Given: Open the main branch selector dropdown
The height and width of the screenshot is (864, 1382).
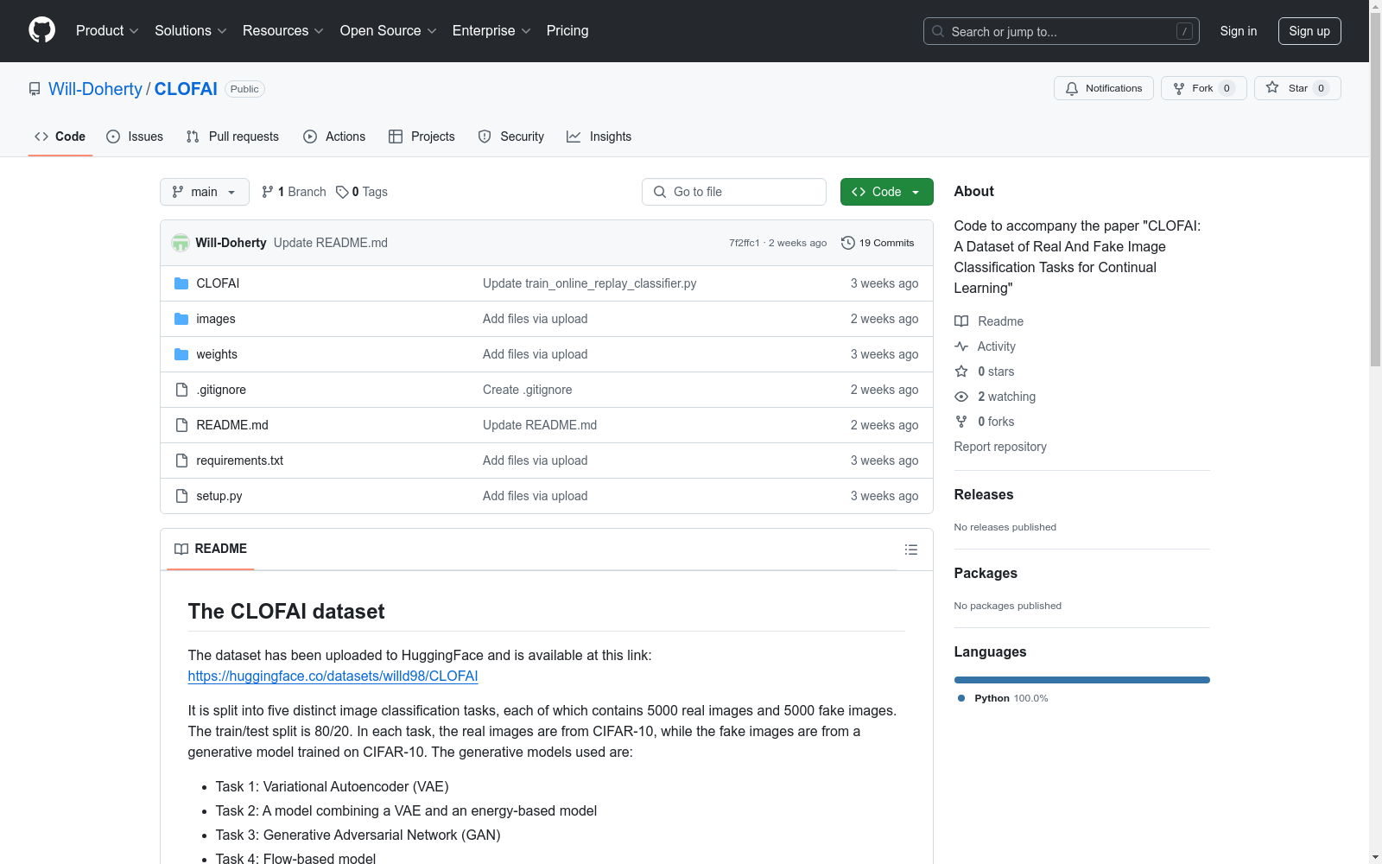Looking at the screenshot, I should click(205, 192).
